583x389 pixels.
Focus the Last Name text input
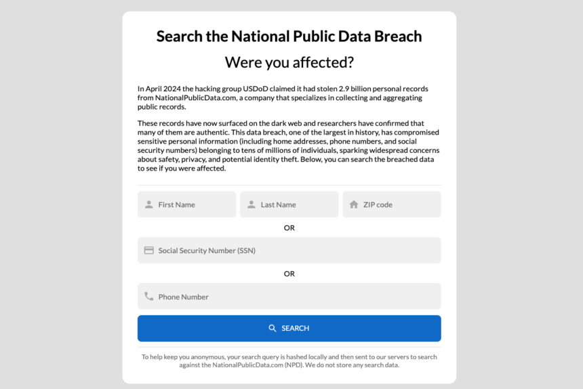click(x=296, y=204)
